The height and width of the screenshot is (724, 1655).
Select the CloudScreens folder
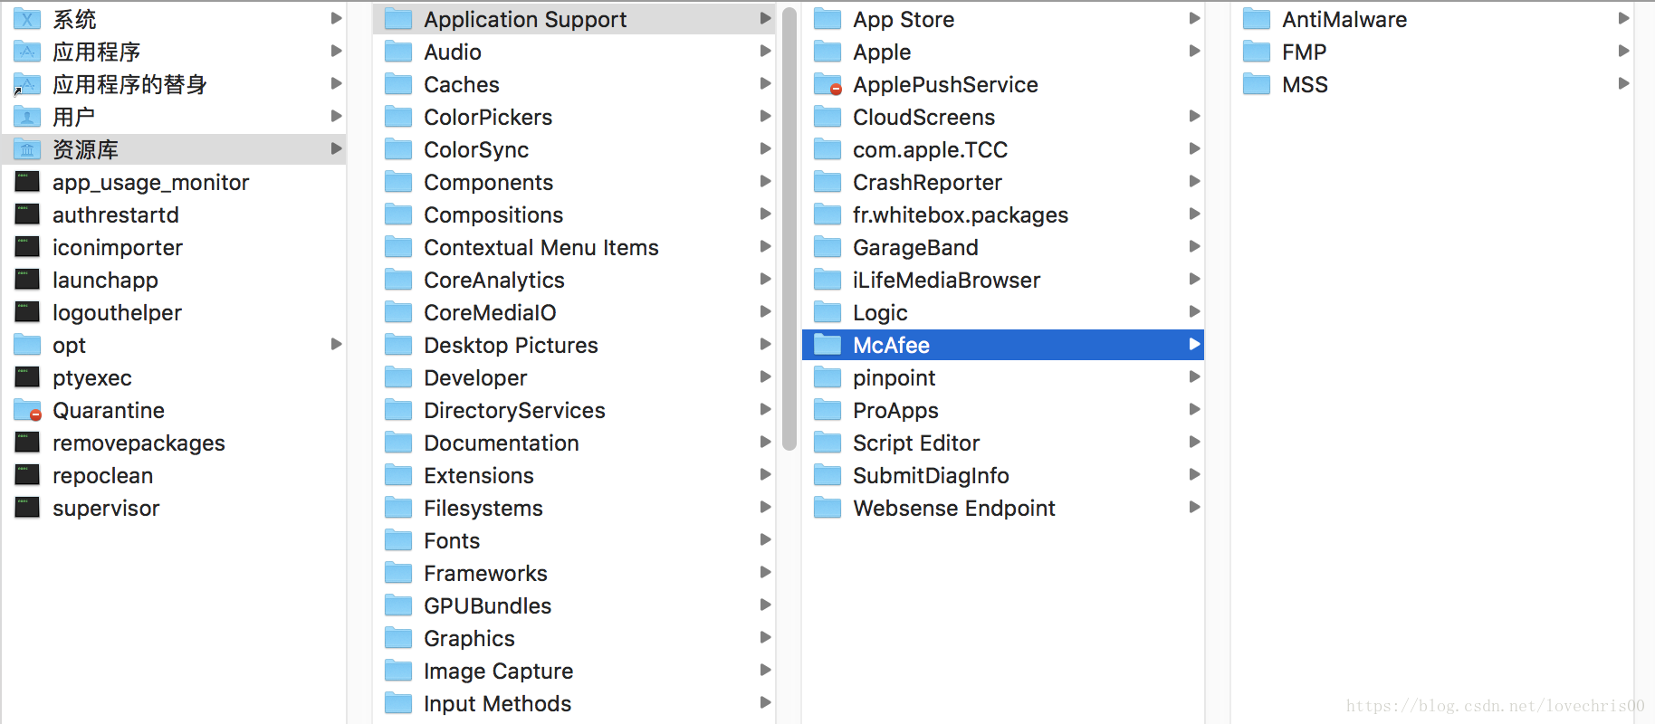[x=1003, y=117]
